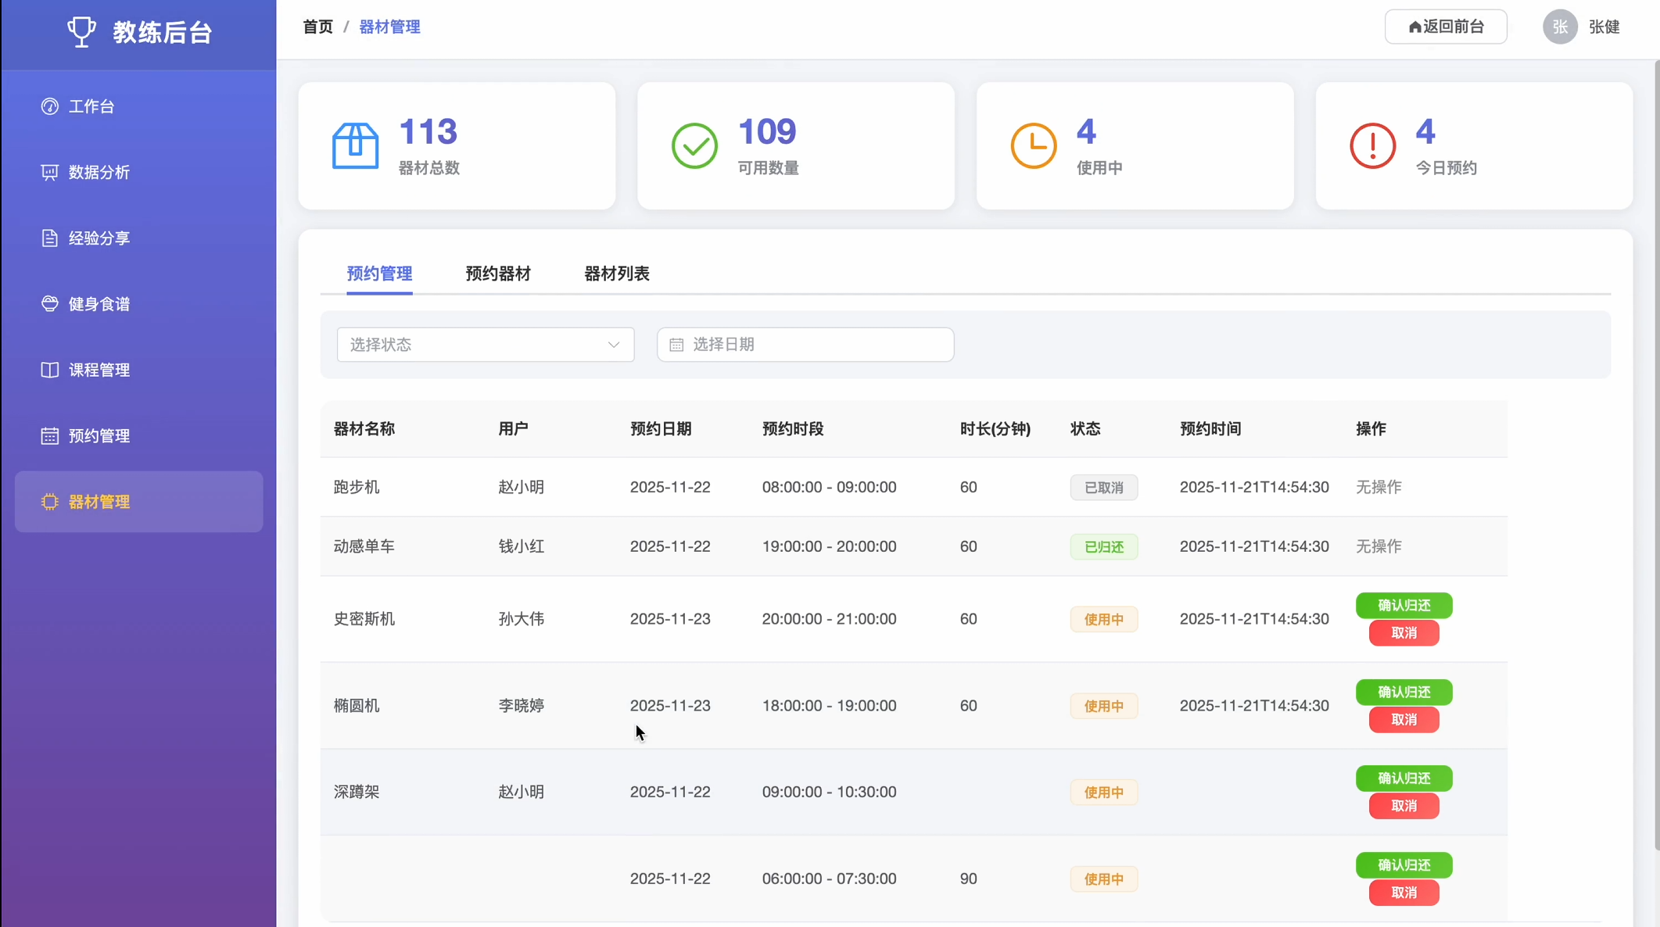Click the chevron arrow on status selector
Viewport: 1660px width, 927px height.
[614, 345]
